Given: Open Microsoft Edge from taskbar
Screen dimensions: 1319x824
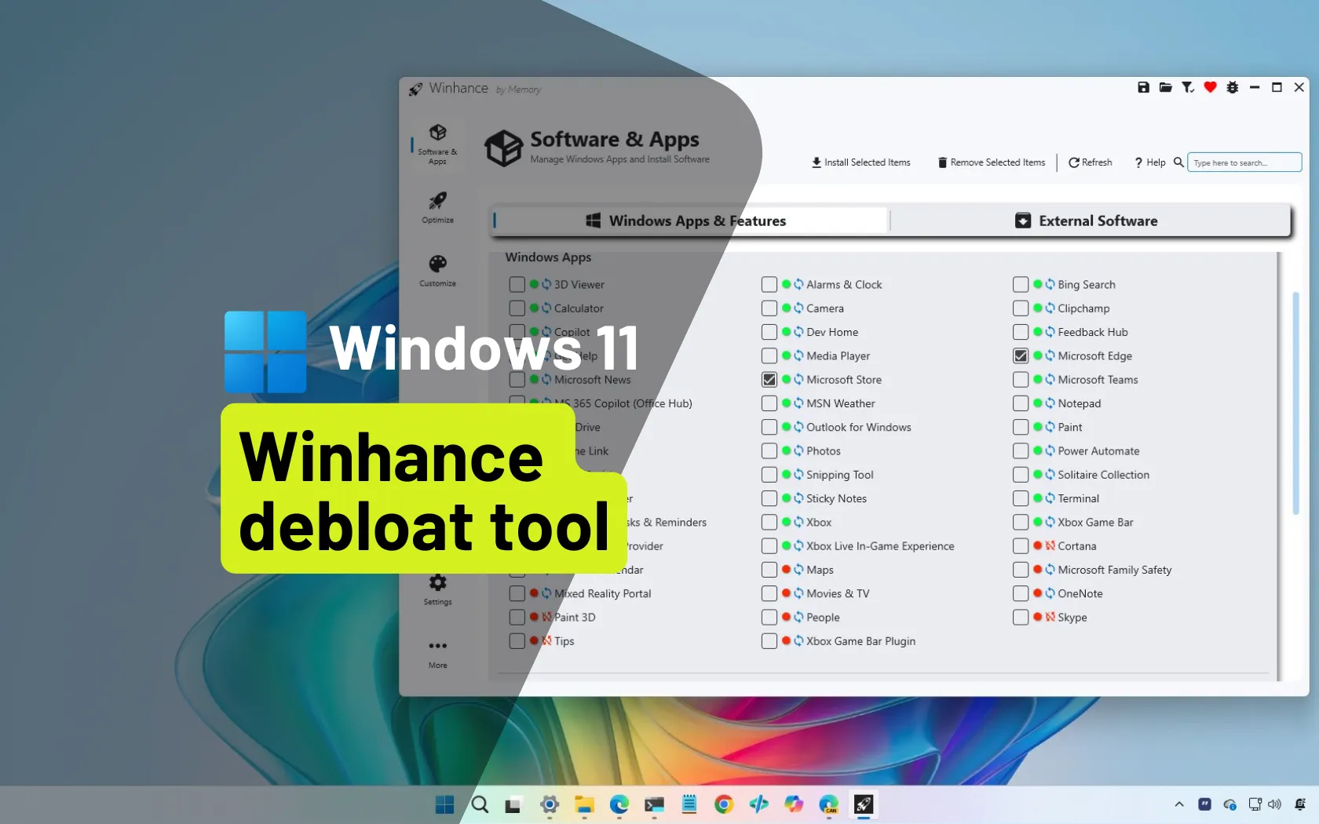Looking at the screenshot, I should point(619,804).
